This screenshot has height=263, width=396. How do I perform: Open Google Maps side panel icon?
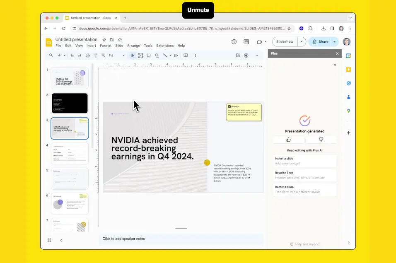pos(348,111)
